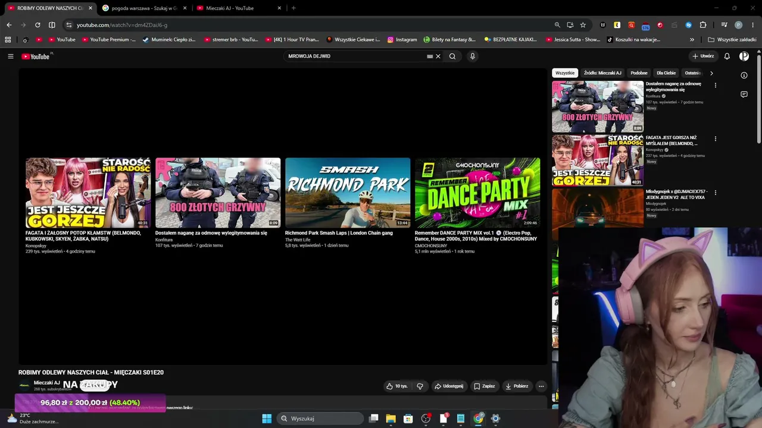Viewport: 762px width, 428px height.
Task: Play end-screen video 'FAGATA I ŻAŁOSNY POTOP KŁAMSTW'
Action: (88, 193)
